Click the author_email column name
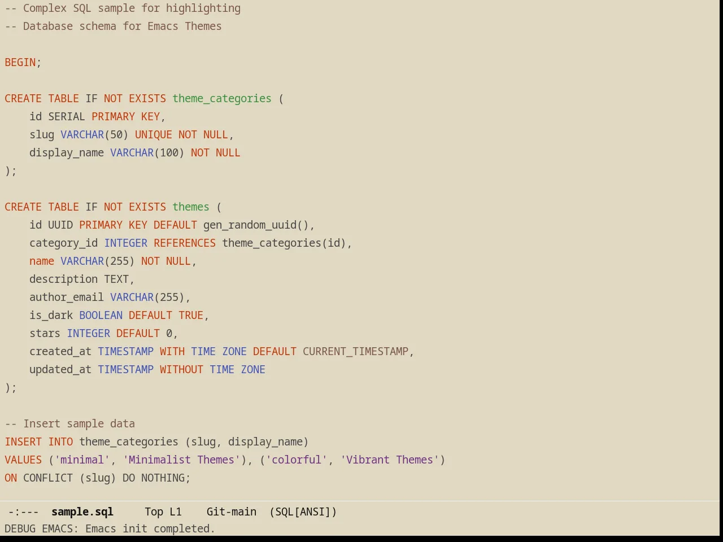The image size is (723, 542). click(67, 297)
